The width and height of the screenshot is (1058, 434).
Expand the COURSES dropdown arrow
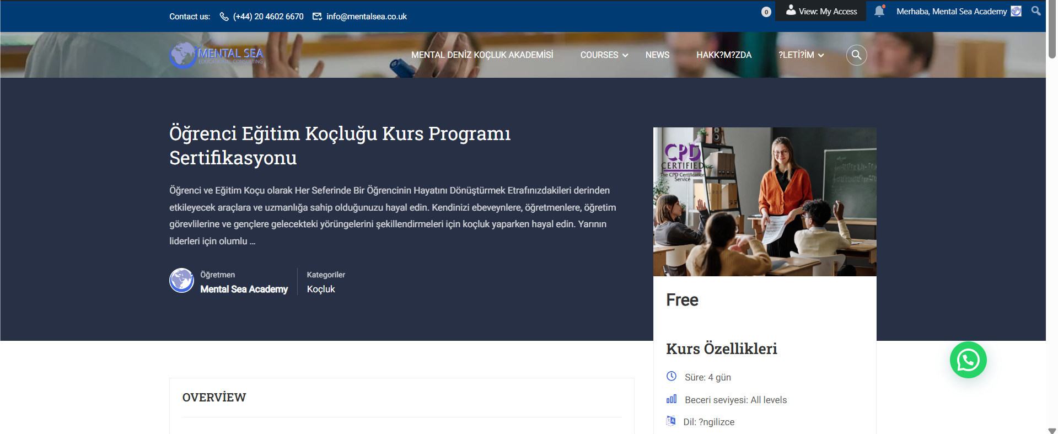625,55
